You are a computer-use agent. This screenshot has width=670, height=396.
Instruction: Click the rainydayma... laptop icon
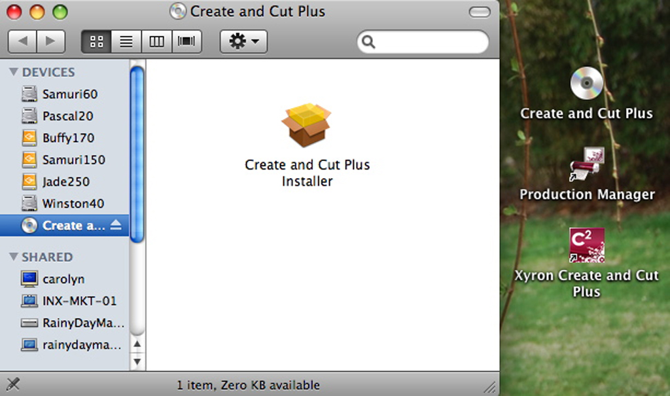(x=29, y=345)
